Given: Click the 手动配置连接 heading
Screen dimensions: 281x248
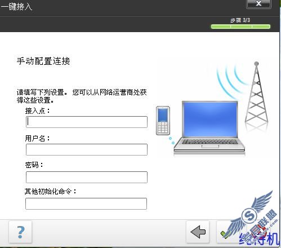Looking at the screenshot, I should pyautogui.click(x=43, y=61).
